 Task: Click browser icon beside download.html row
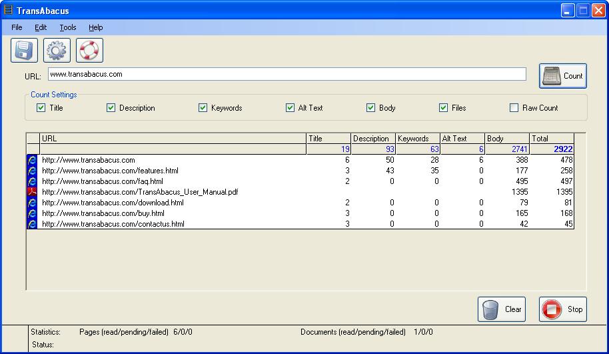(32, 203)
